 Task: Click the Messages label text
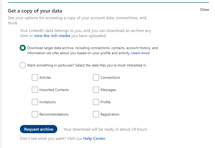tap(109, 90)
